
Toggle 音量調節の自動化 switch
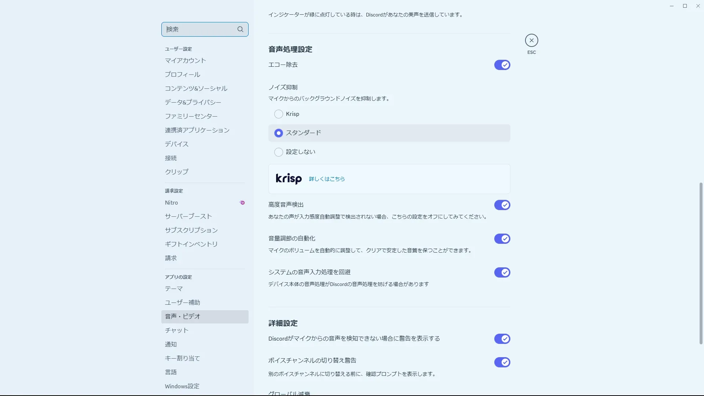tap(502, 239)
